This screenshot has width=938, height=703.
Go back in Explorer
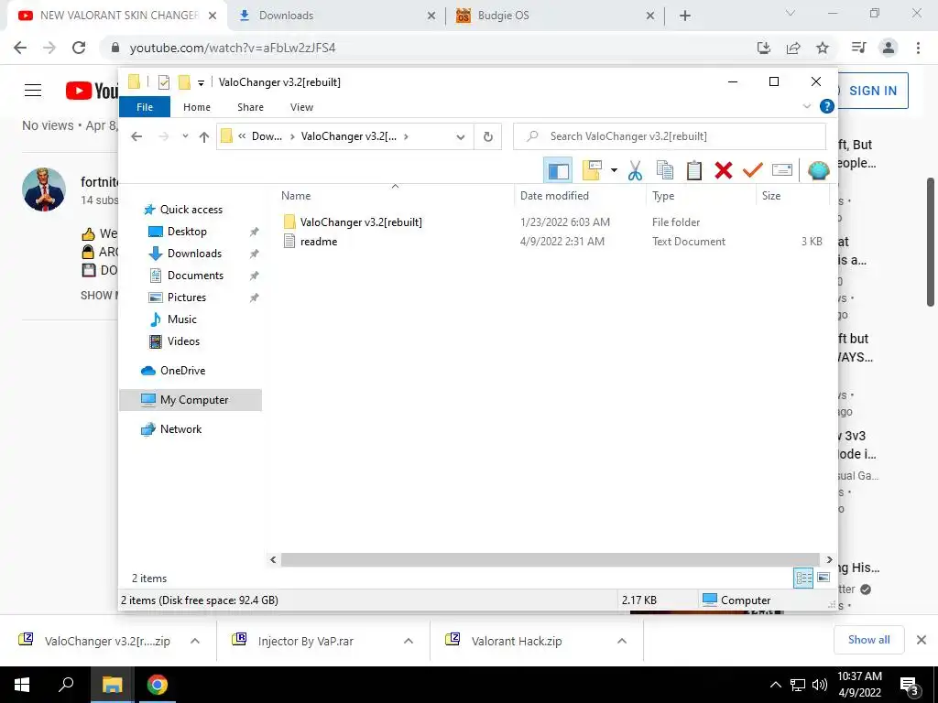pos(136,136)
